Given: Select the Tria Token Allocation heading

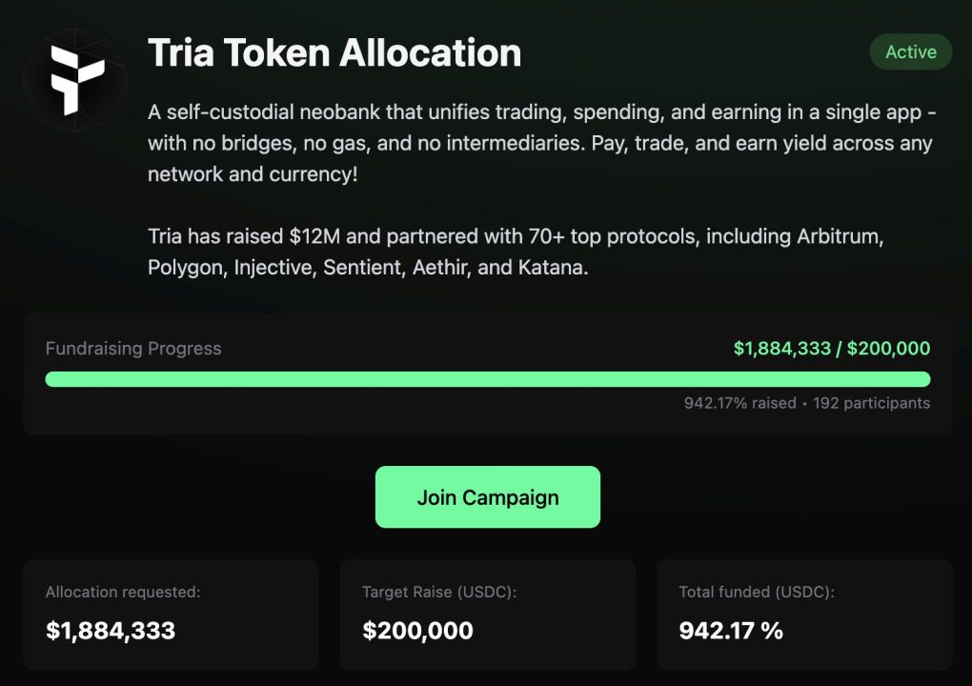Looking at the screenshot, I should (334, 52).
